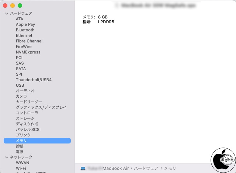Click MacBook Air in the path bar
This screenshot has width=236, height=173.
point(116,169)
